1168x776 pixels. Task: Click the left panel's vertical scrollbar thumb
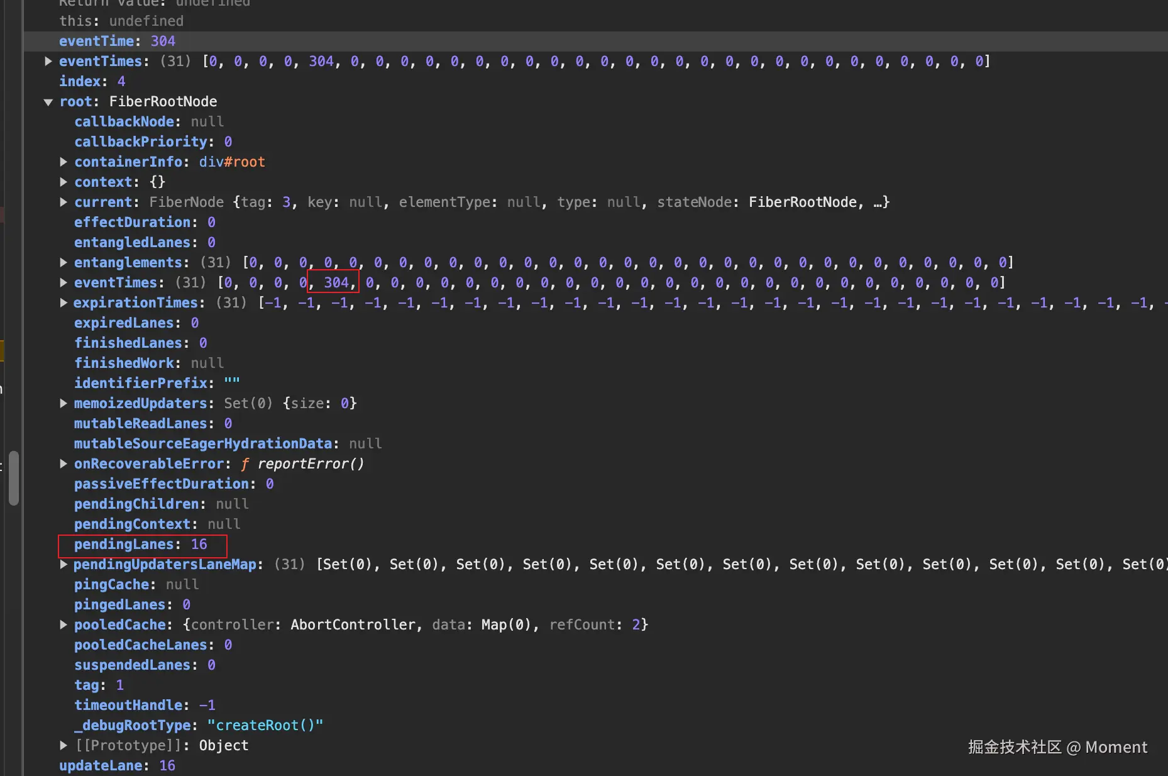click(14, 478)
